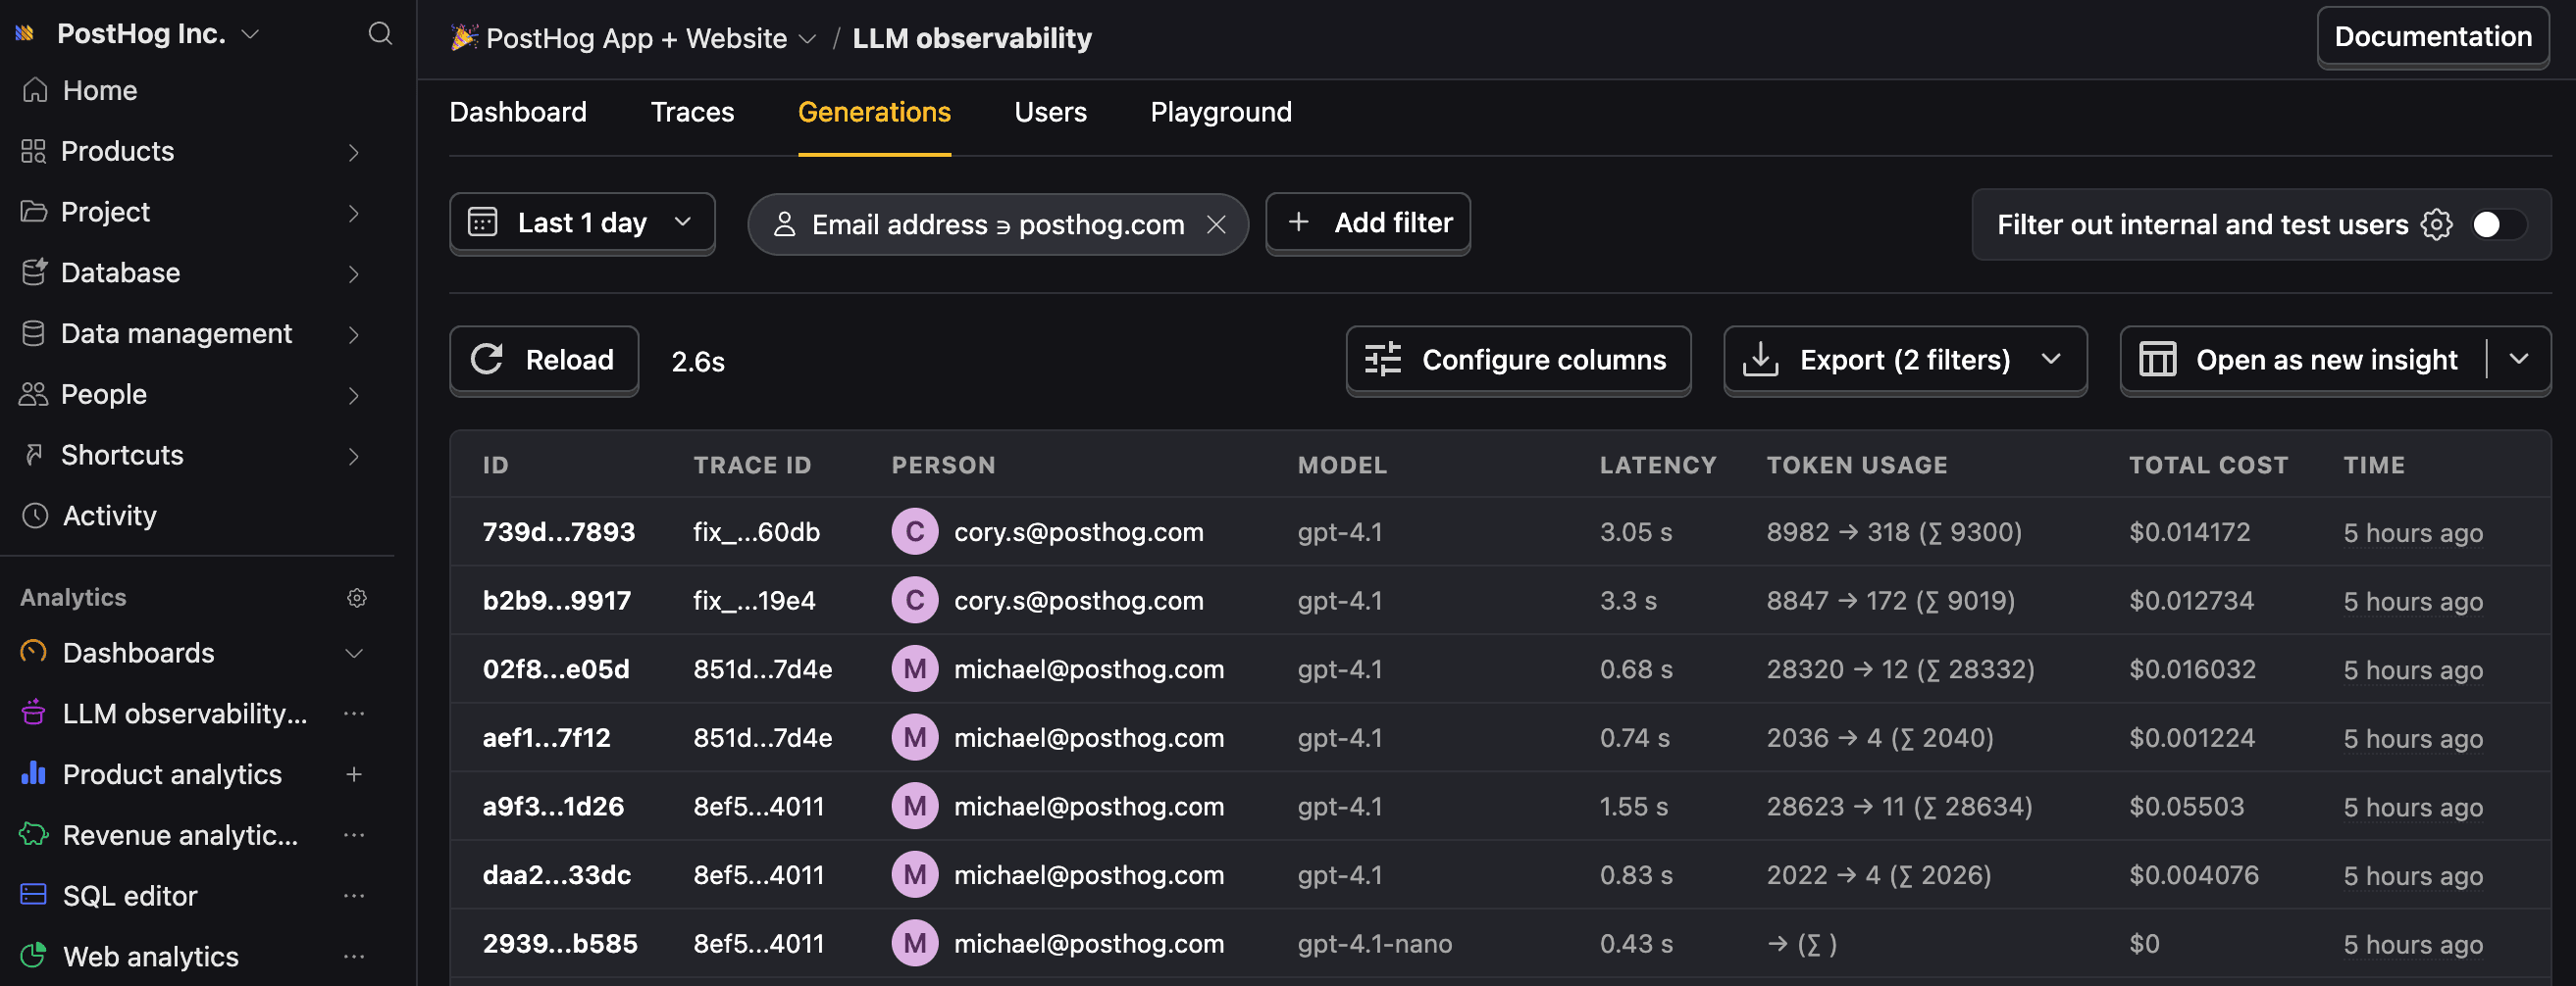Expand the Shortcuts menu chevron
The width and height of the screenshot is (2576, 986).
[x=354, y=457]
